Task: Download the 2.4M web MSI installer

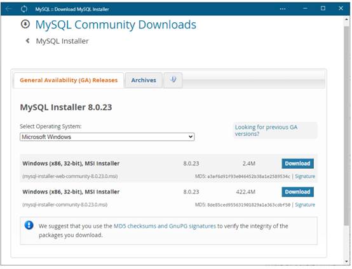Action: [x=297, y=164]
